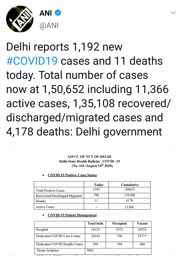Click the cumulative active cases value 11366

point(129,207)
